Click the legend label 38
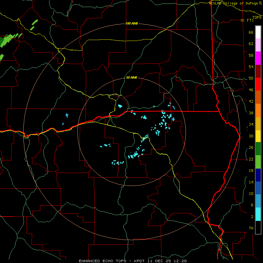The width and height of the screenshot is (263, 263). pyautogui.click(x=251, y=113)
